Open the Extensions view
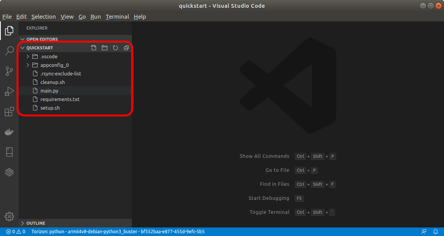 (9, 112)
